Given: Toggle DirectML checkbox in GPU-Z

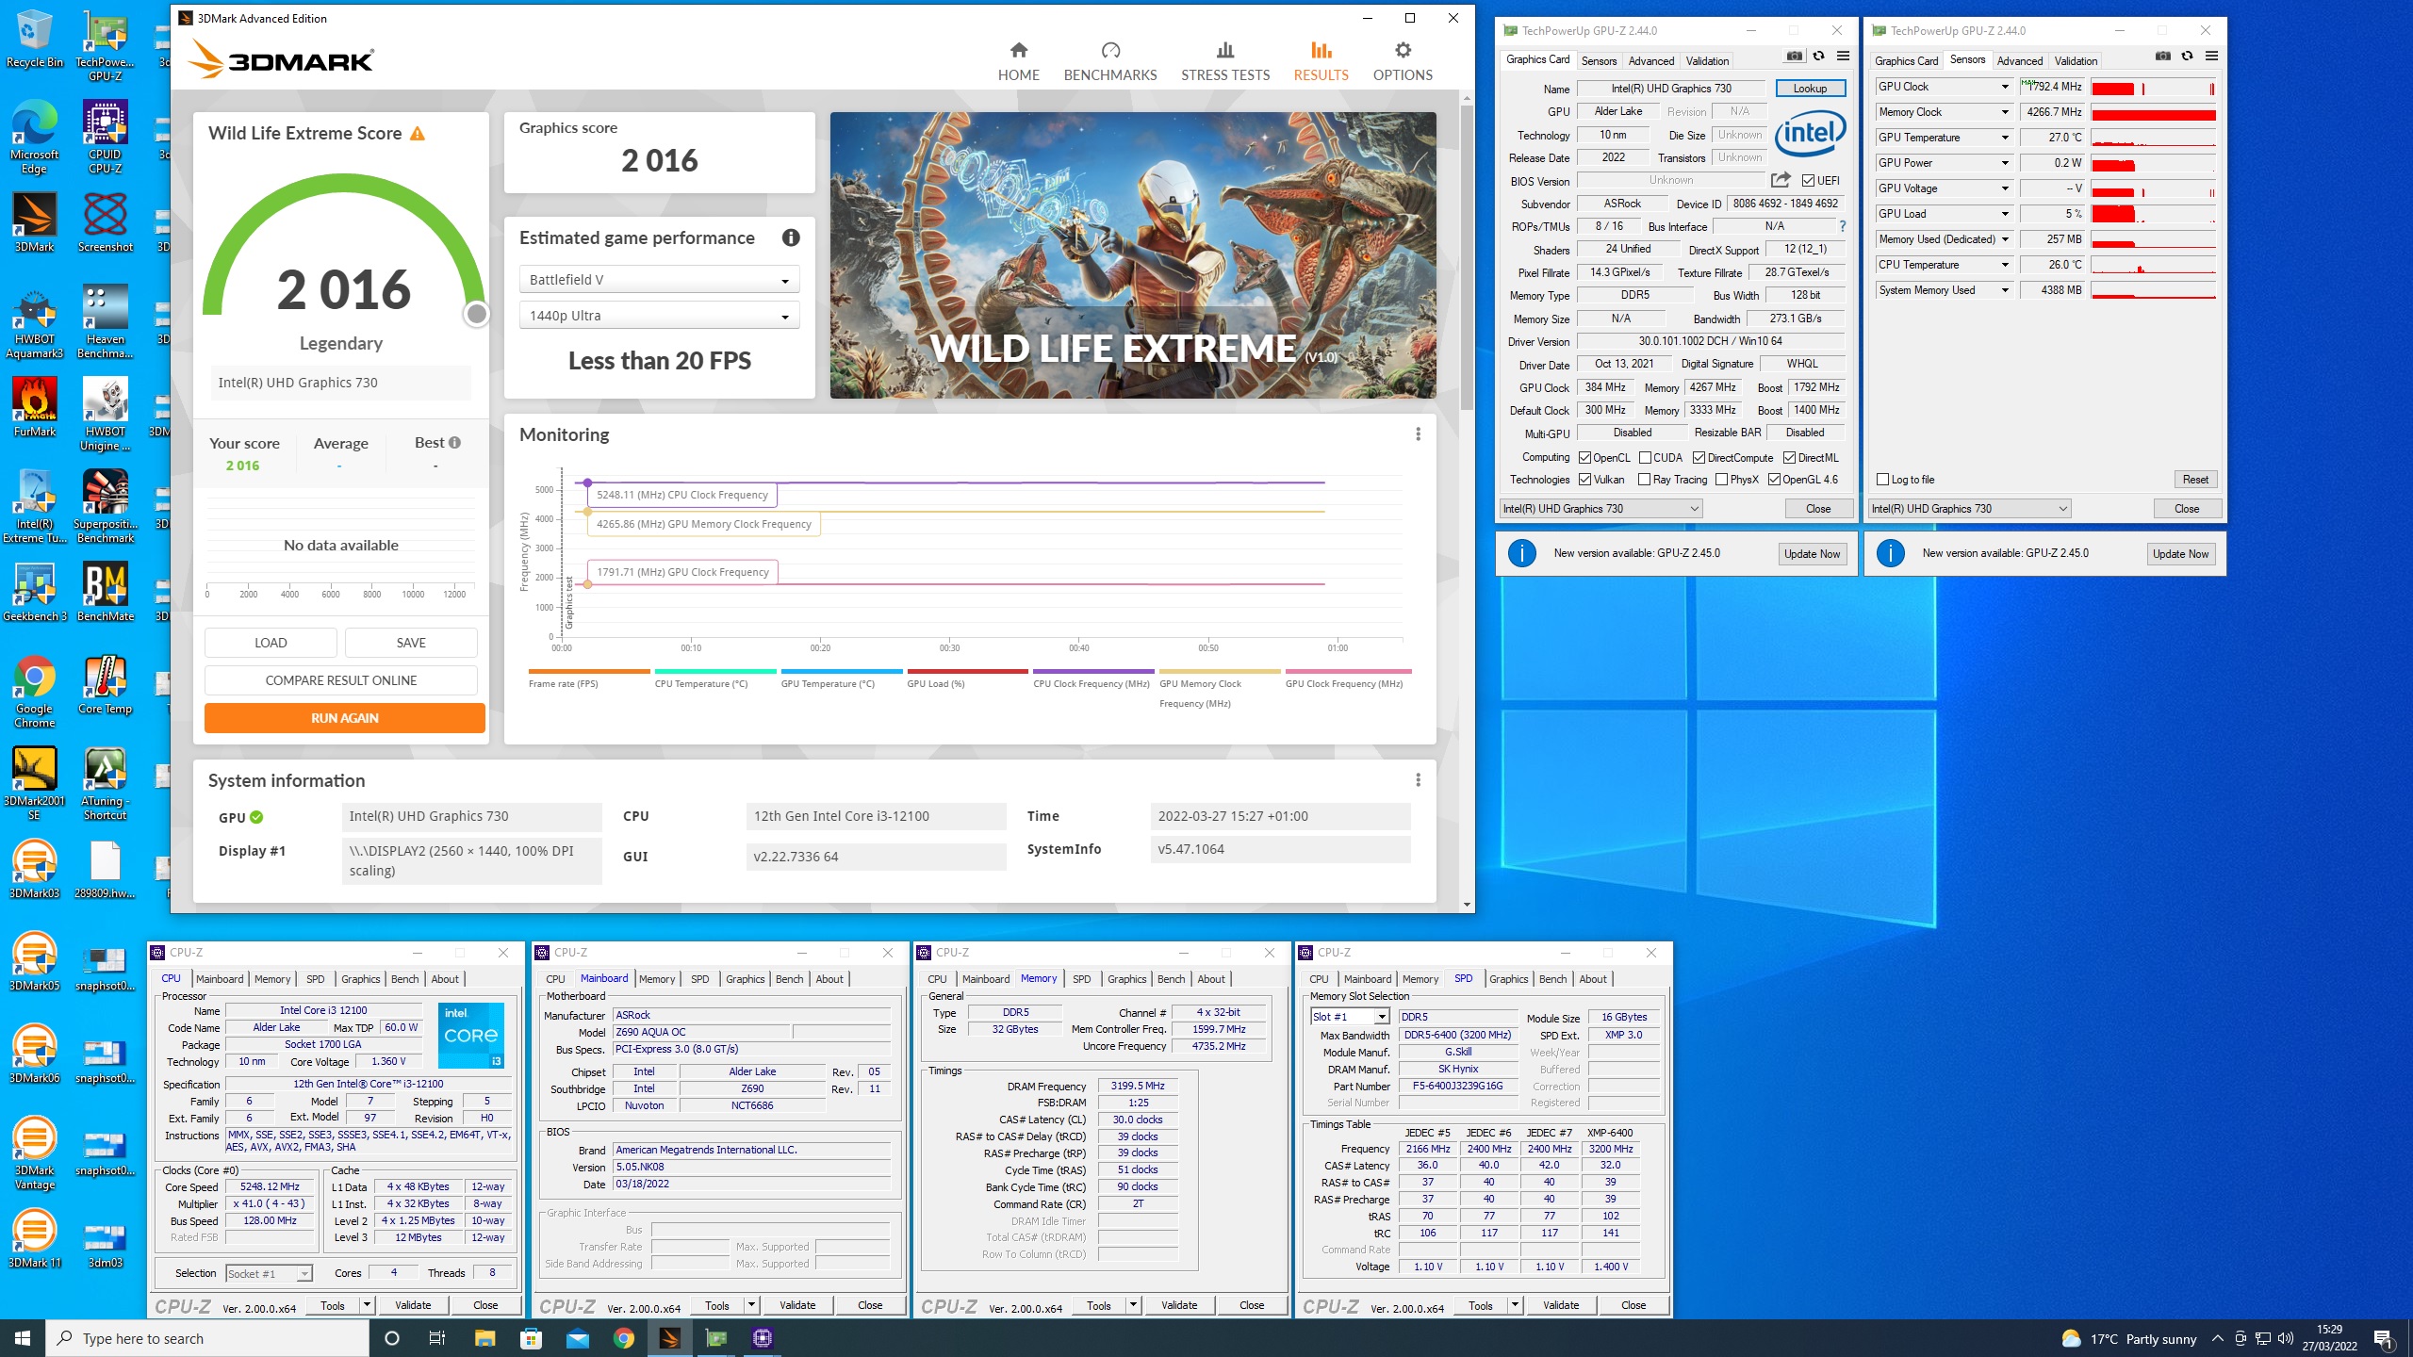Looking at the screenshot, I should coord(1789,458).
